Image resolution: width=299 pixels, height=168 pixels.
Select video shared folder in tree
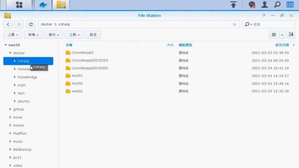click(x=18, y=166)
